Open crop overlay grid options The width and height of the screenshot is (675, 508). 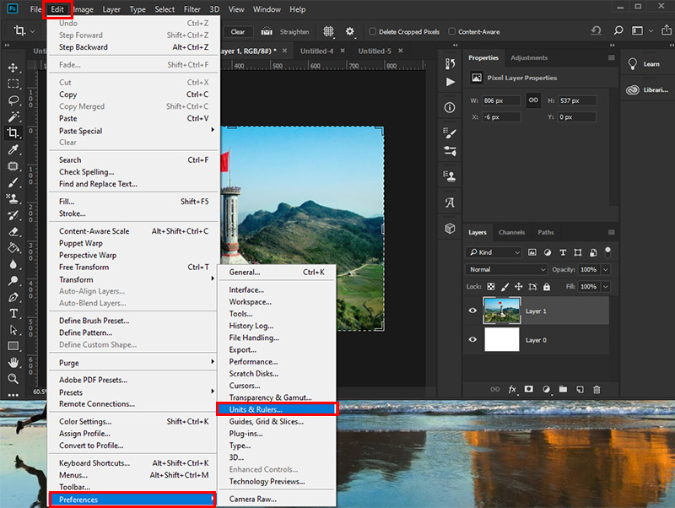[x=328, y=31]
